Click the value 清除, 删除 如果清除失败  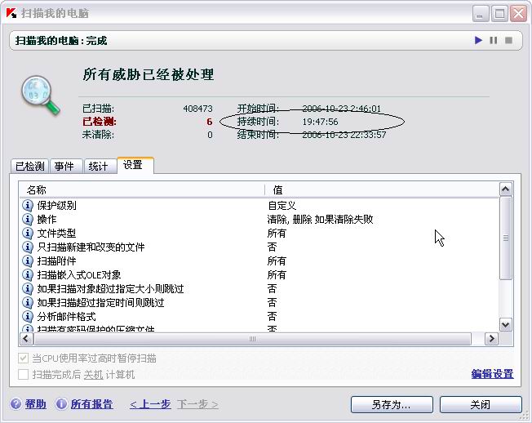click(x=320, y=220)
